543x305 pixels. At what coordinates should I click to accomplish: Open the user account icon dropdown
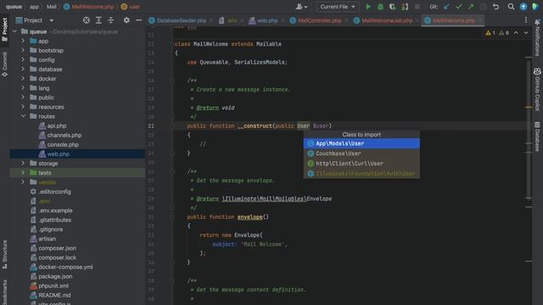[301, 7]
